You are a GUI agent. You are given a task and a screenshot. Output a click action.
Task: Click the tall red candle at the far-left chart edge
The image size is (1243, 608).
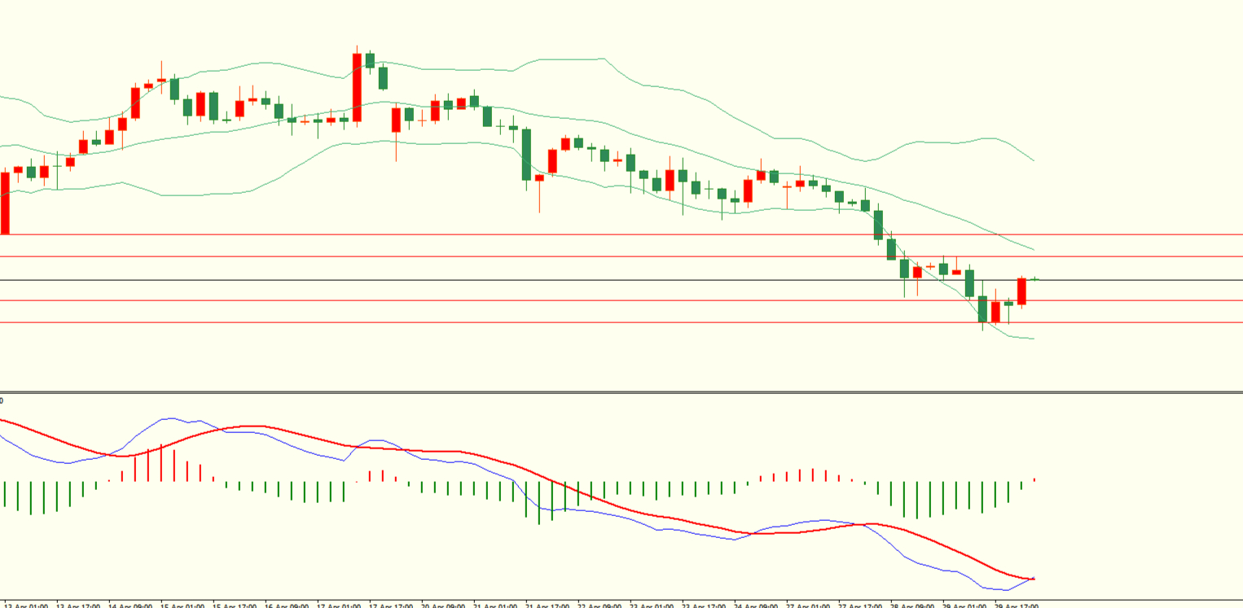4,203
